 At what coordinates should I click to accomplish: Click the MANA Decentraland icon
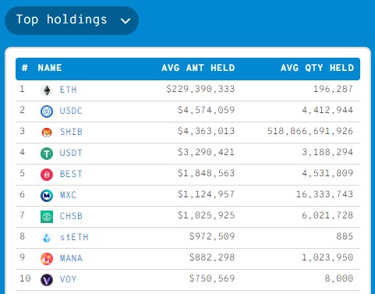click(47, 259)
